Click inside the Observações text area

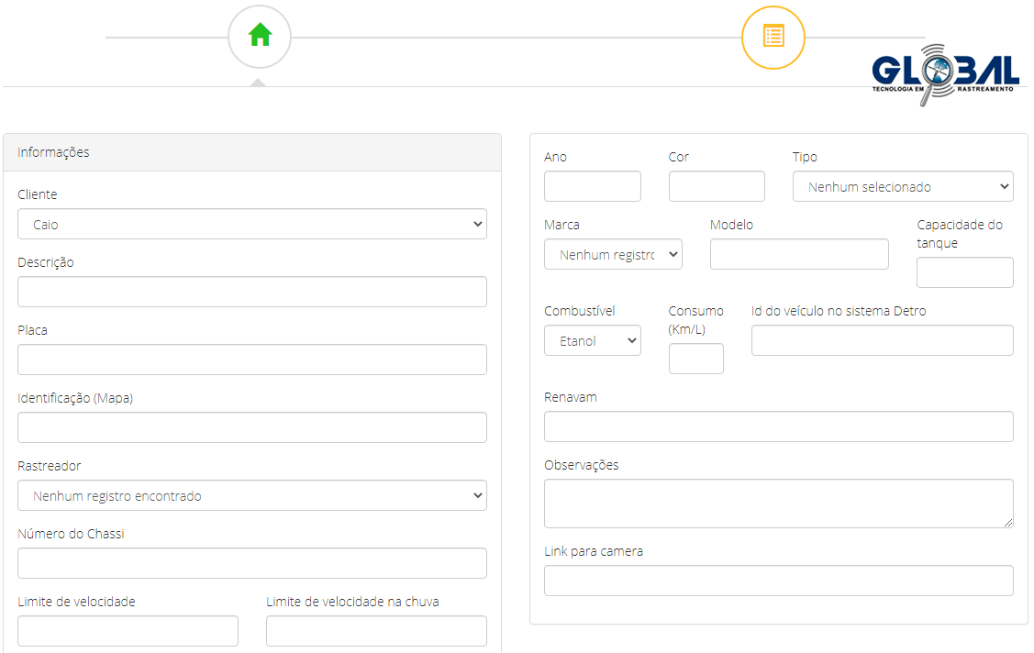(x=778, y=503)
